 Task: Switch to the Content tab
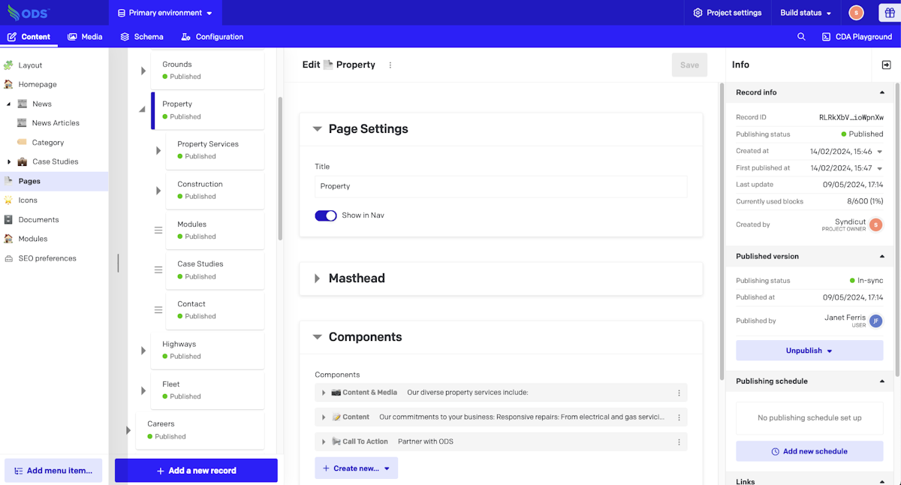[29, 37]
